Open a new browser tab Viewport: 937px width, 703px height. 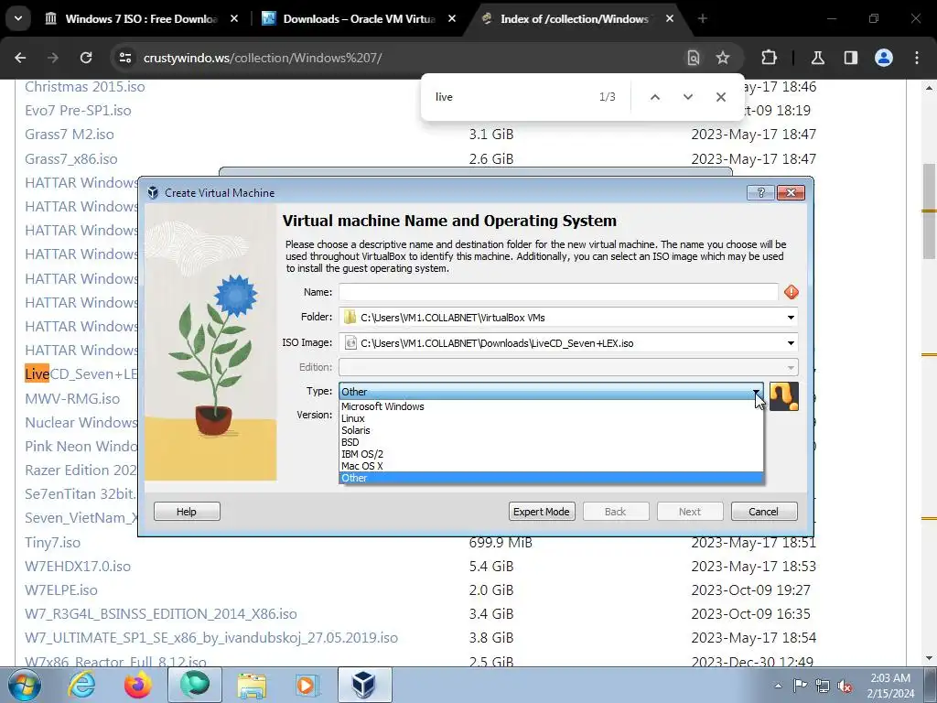pos(703,18)
